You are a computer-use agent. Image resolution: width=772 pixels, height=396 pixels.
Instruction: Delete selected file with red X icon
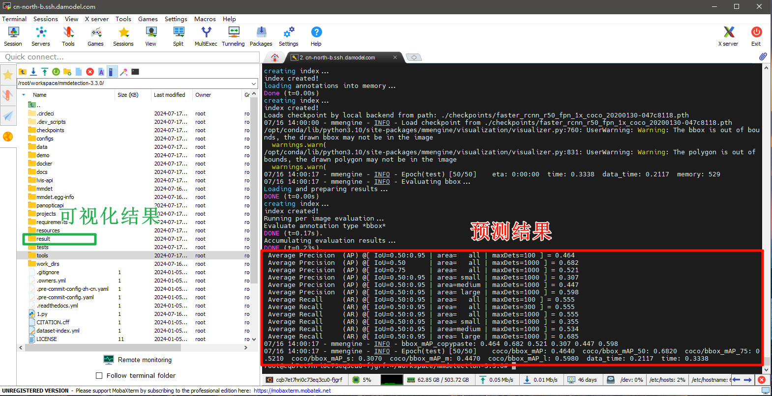[x=90, y=72]
